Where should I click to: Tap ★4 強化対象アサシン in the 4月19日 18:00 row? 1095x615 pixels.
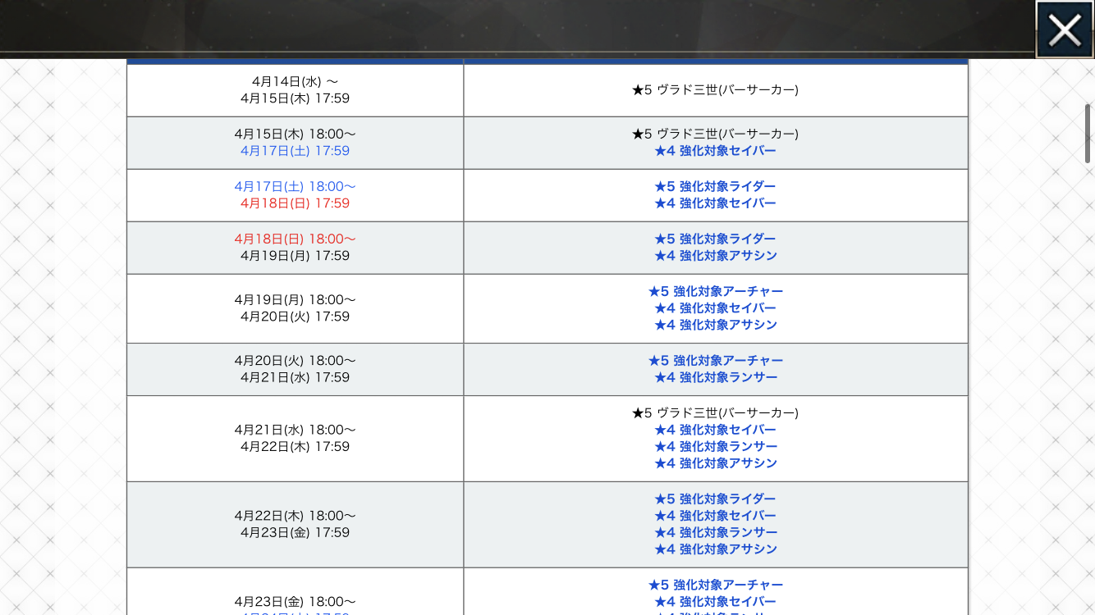coord(715,325)
